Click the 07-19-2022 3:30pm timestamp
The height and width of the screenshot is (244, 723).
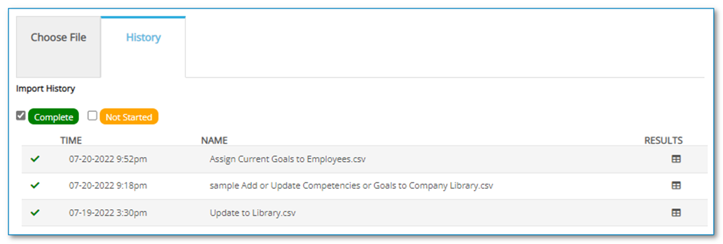108,212
